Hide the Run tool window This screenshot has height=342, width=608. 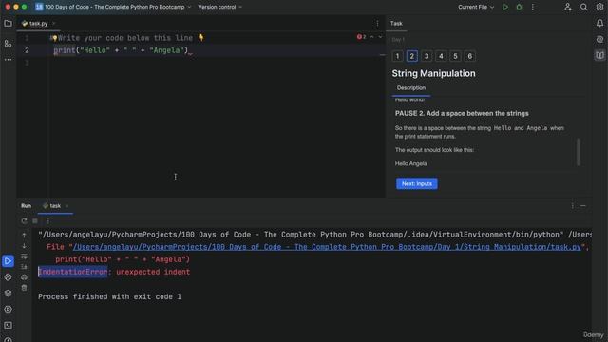[x=583, y=206]
